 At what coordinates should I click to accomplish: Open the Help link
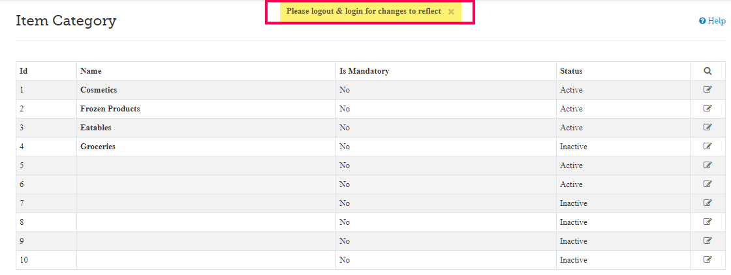(712, 21)
